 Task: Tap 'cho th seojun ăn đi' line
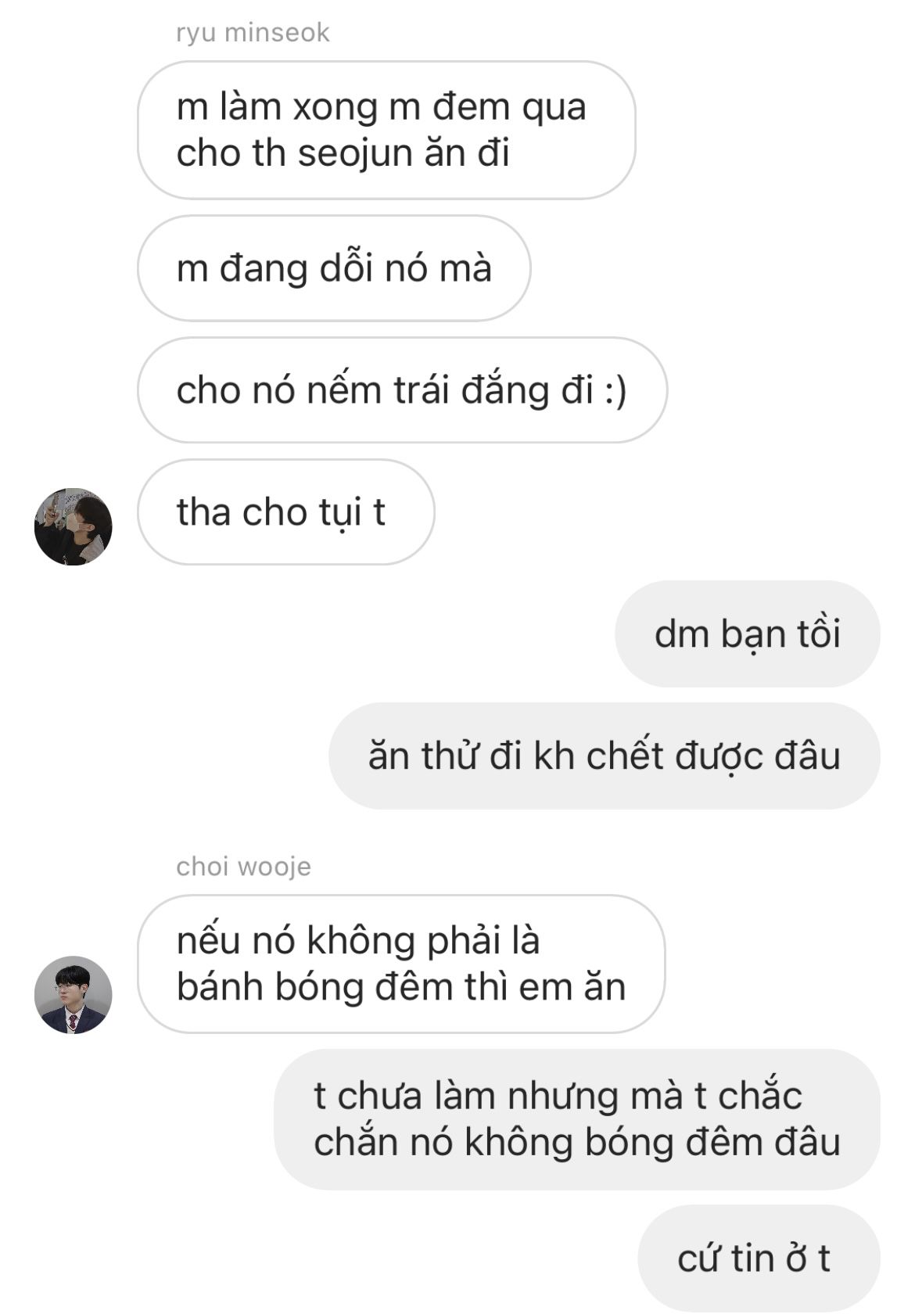(343, 153)
